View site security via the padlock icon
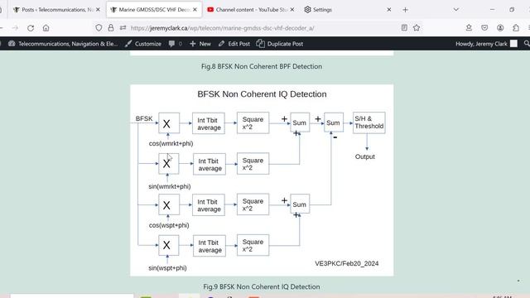Screen dimensions: 530x298 111,28
